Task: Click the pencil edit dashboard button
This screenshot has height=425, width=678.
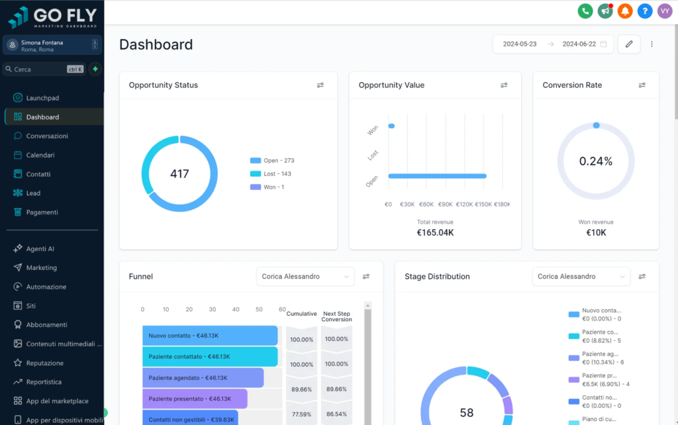Action: (628, 44)
